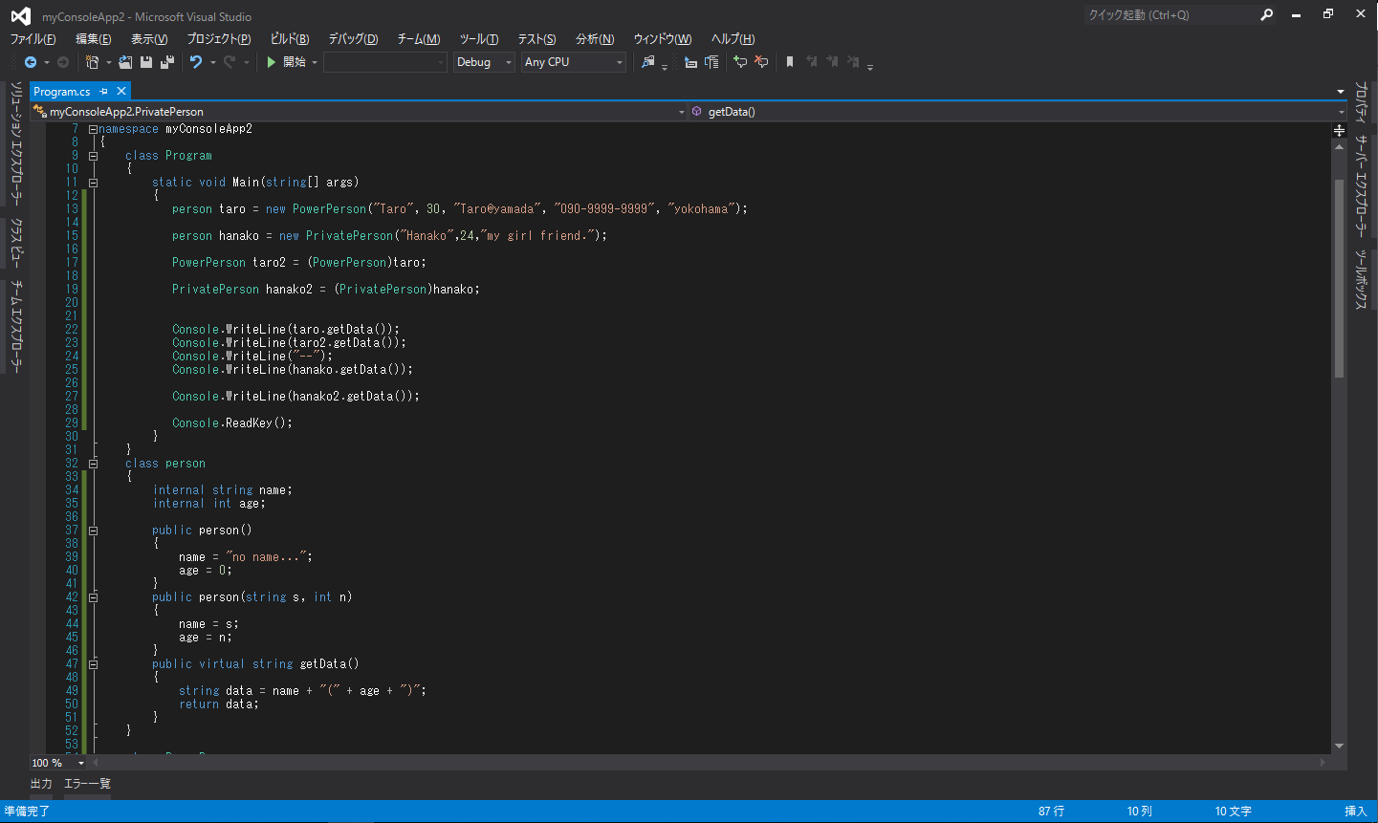1378x823 pixels.
Task: Close the Program.cs tab
Action: pyautogui.click(x=121, y=91)
